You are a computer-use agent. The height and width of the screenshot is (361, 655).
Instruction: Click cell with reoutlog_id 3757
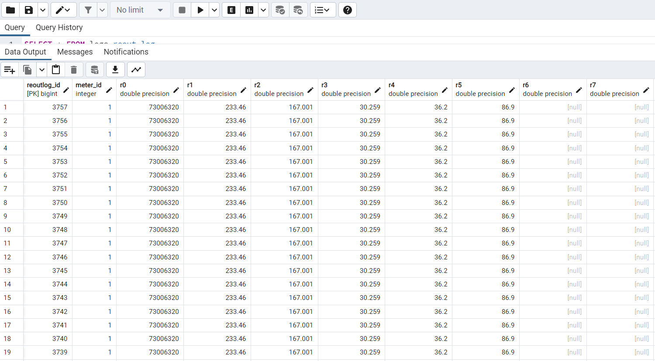click(x=48, y=107)
